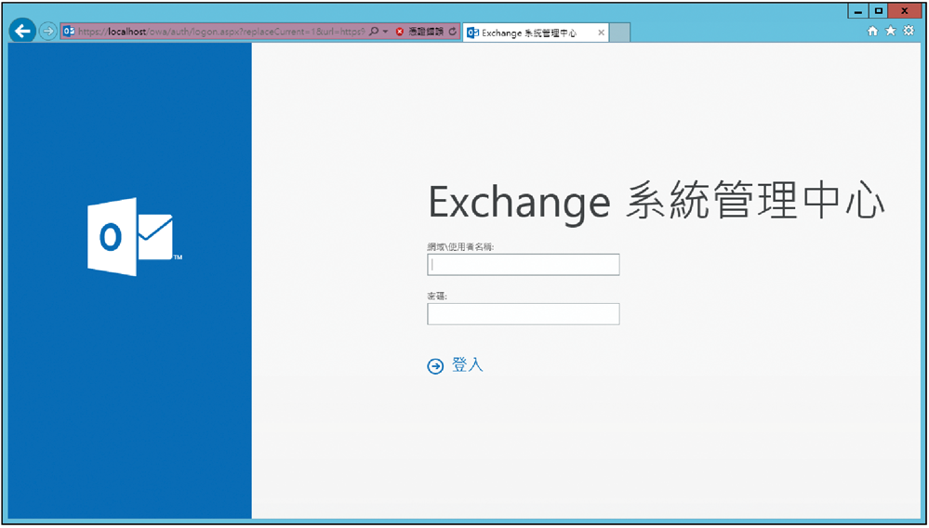The height and width of the screenshot is (528, 929).
Task: Close the Exchange 系統管理中心 tab
Action: (x=601, y=33)
